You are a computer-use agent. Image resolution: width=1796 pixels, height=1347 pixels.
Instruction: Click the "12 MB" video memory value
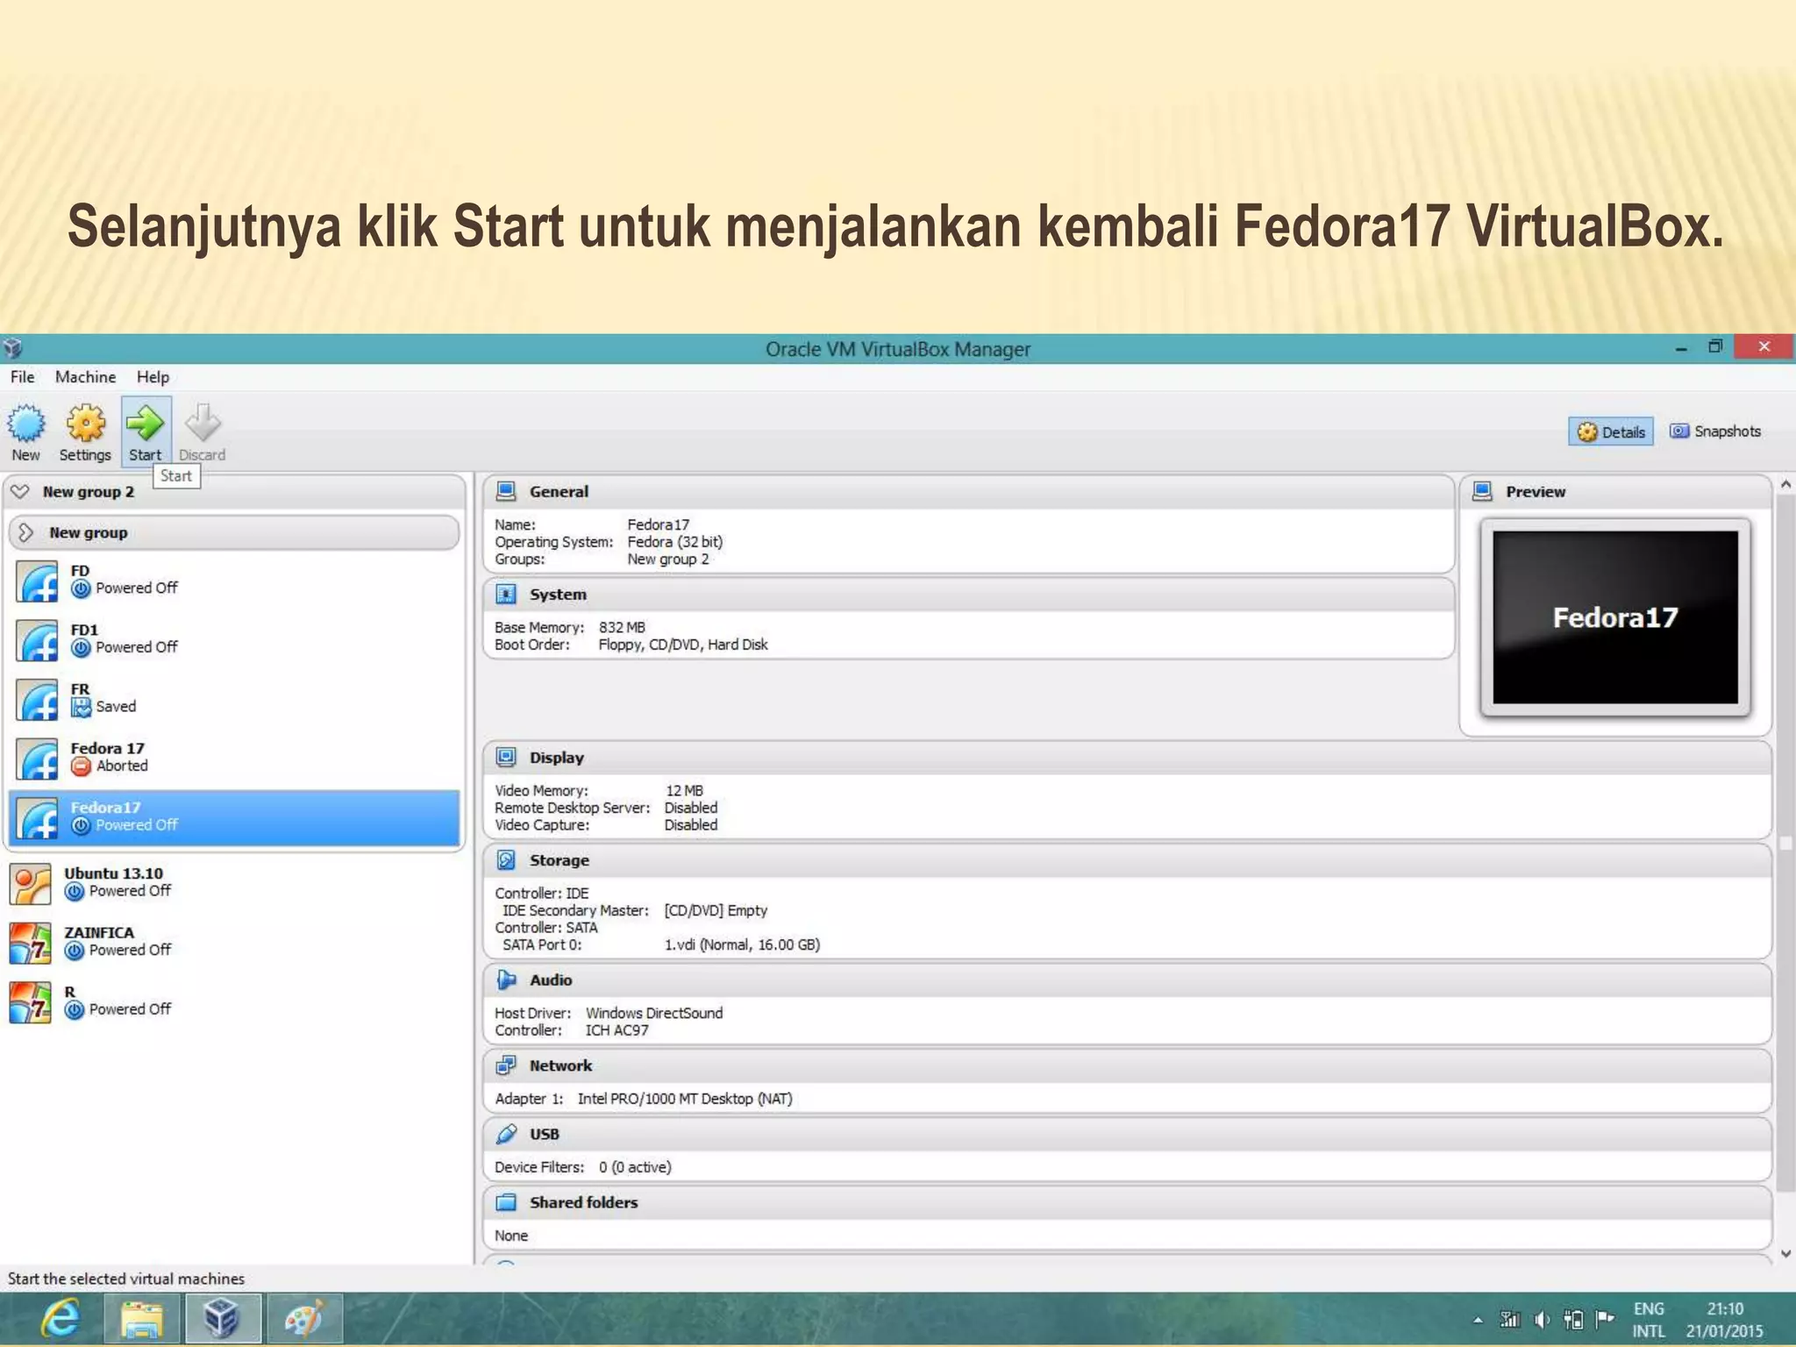click(684, 790)
